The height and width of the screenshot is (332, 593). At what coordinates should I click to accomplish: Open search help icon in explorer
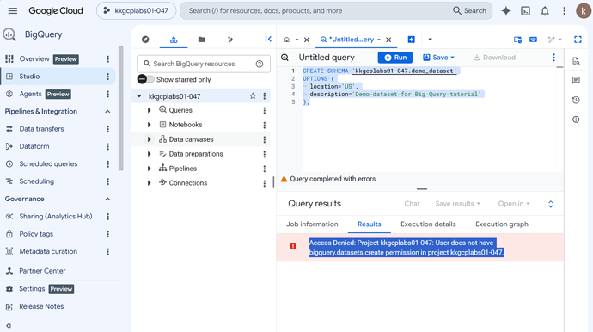tap(259, 64)
